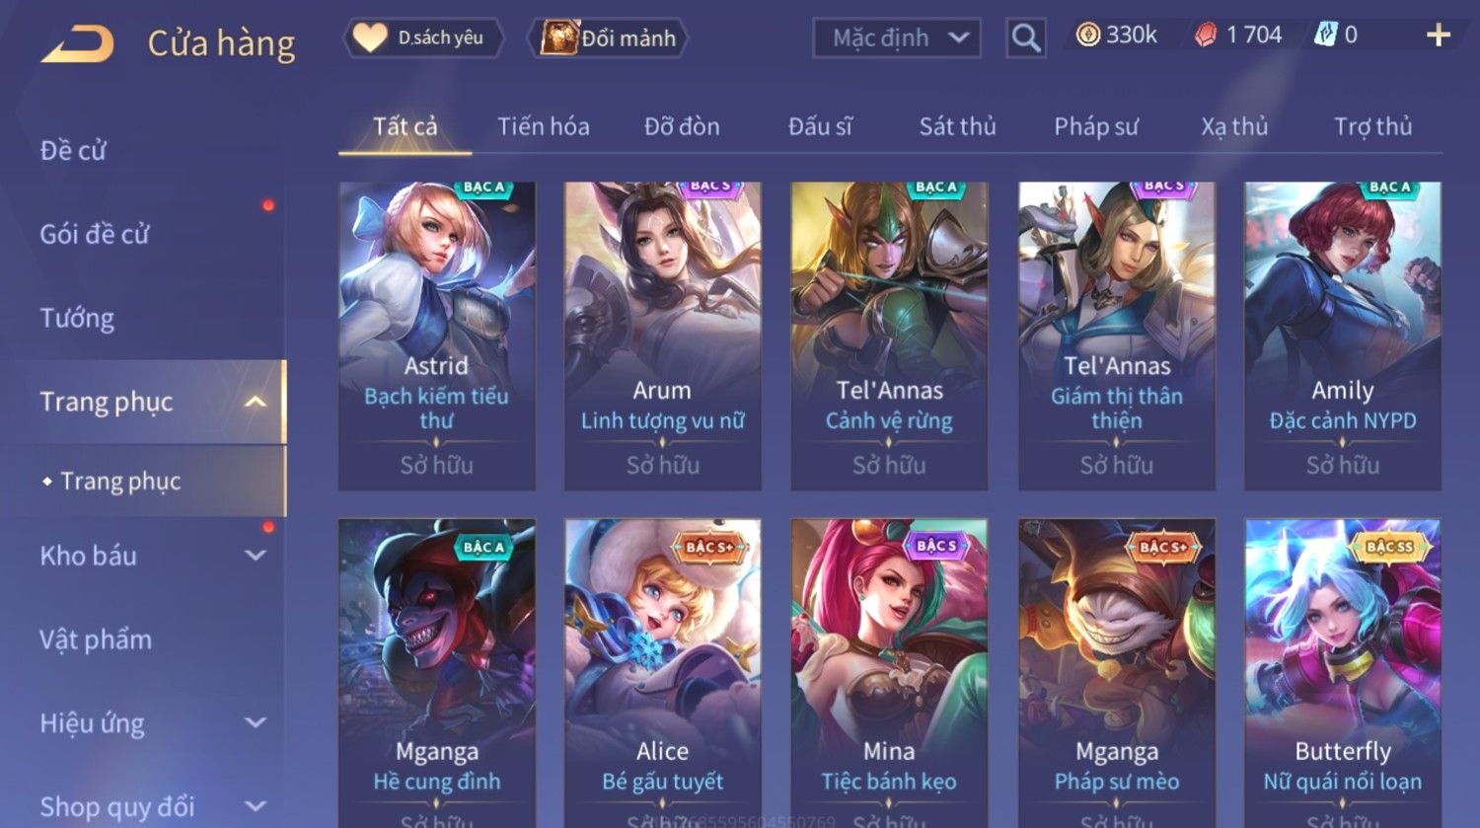Go to Tướng in sidebar

tap(77, 318)
